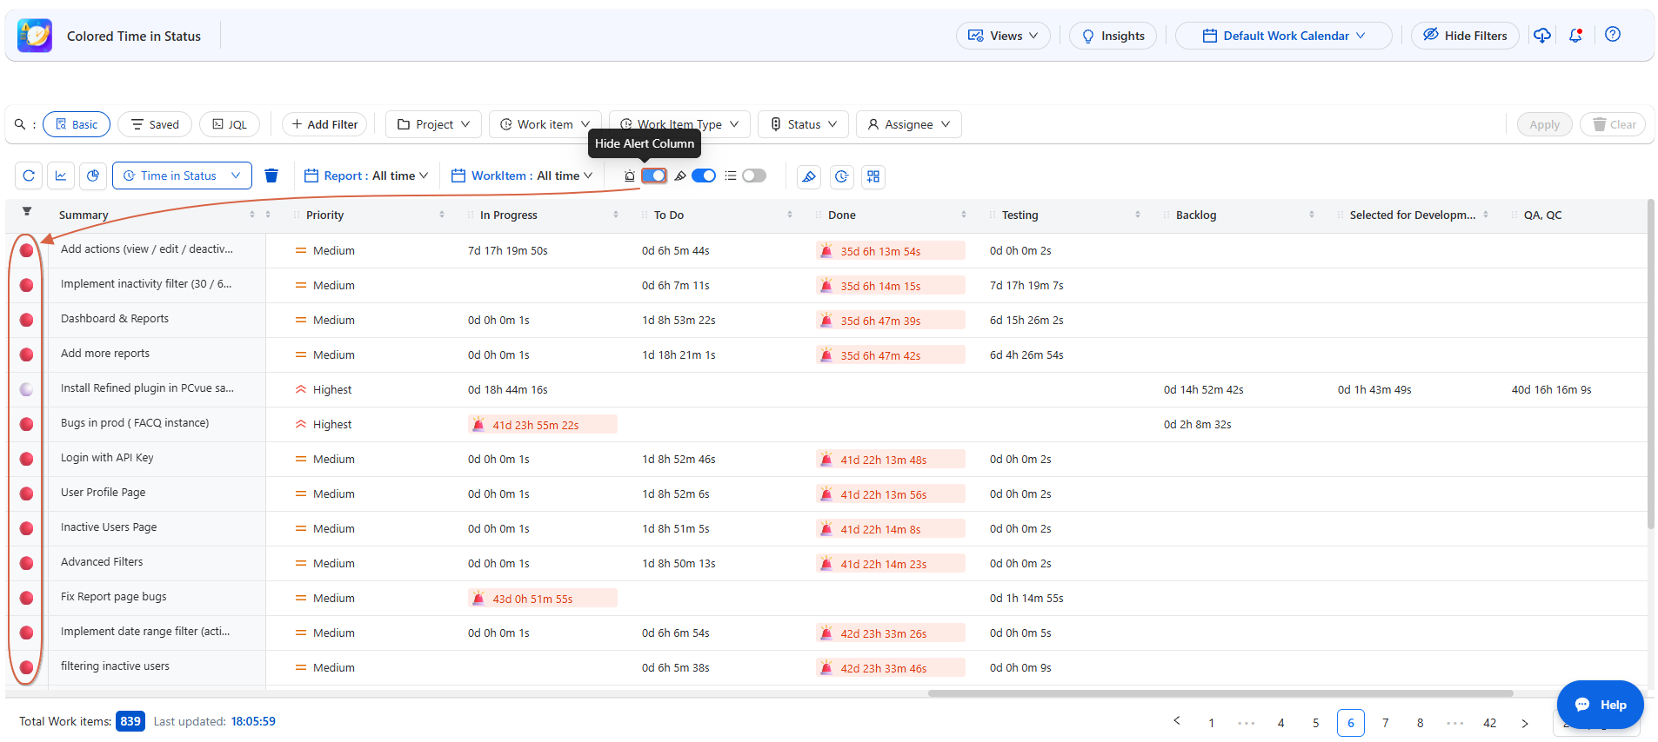Expand the Default Work Calendar dropdown

pyautogui.click(x=1283, y=36)
